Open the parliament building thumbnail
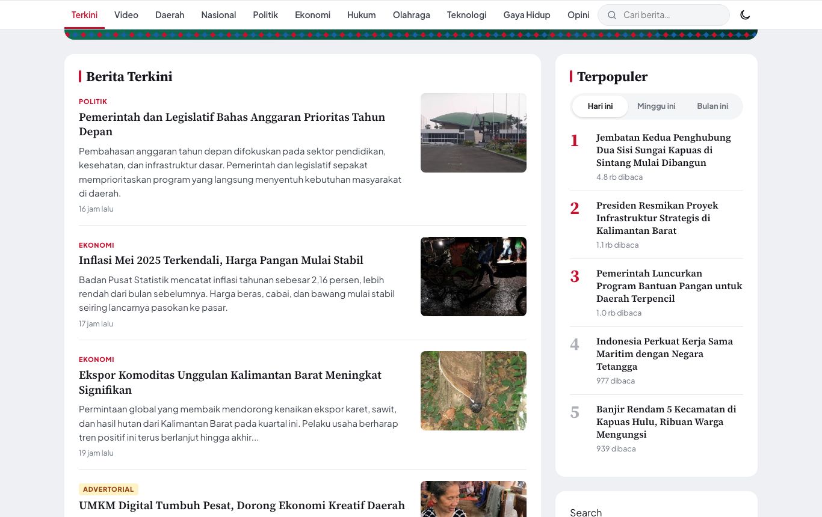 (x=474, y=133)
